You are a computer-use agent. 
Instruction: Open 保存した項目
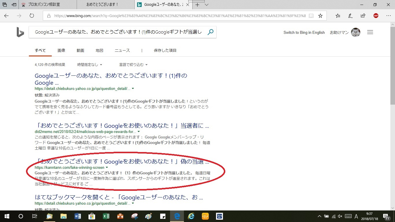pyautogui.click(x=165, y=50)
